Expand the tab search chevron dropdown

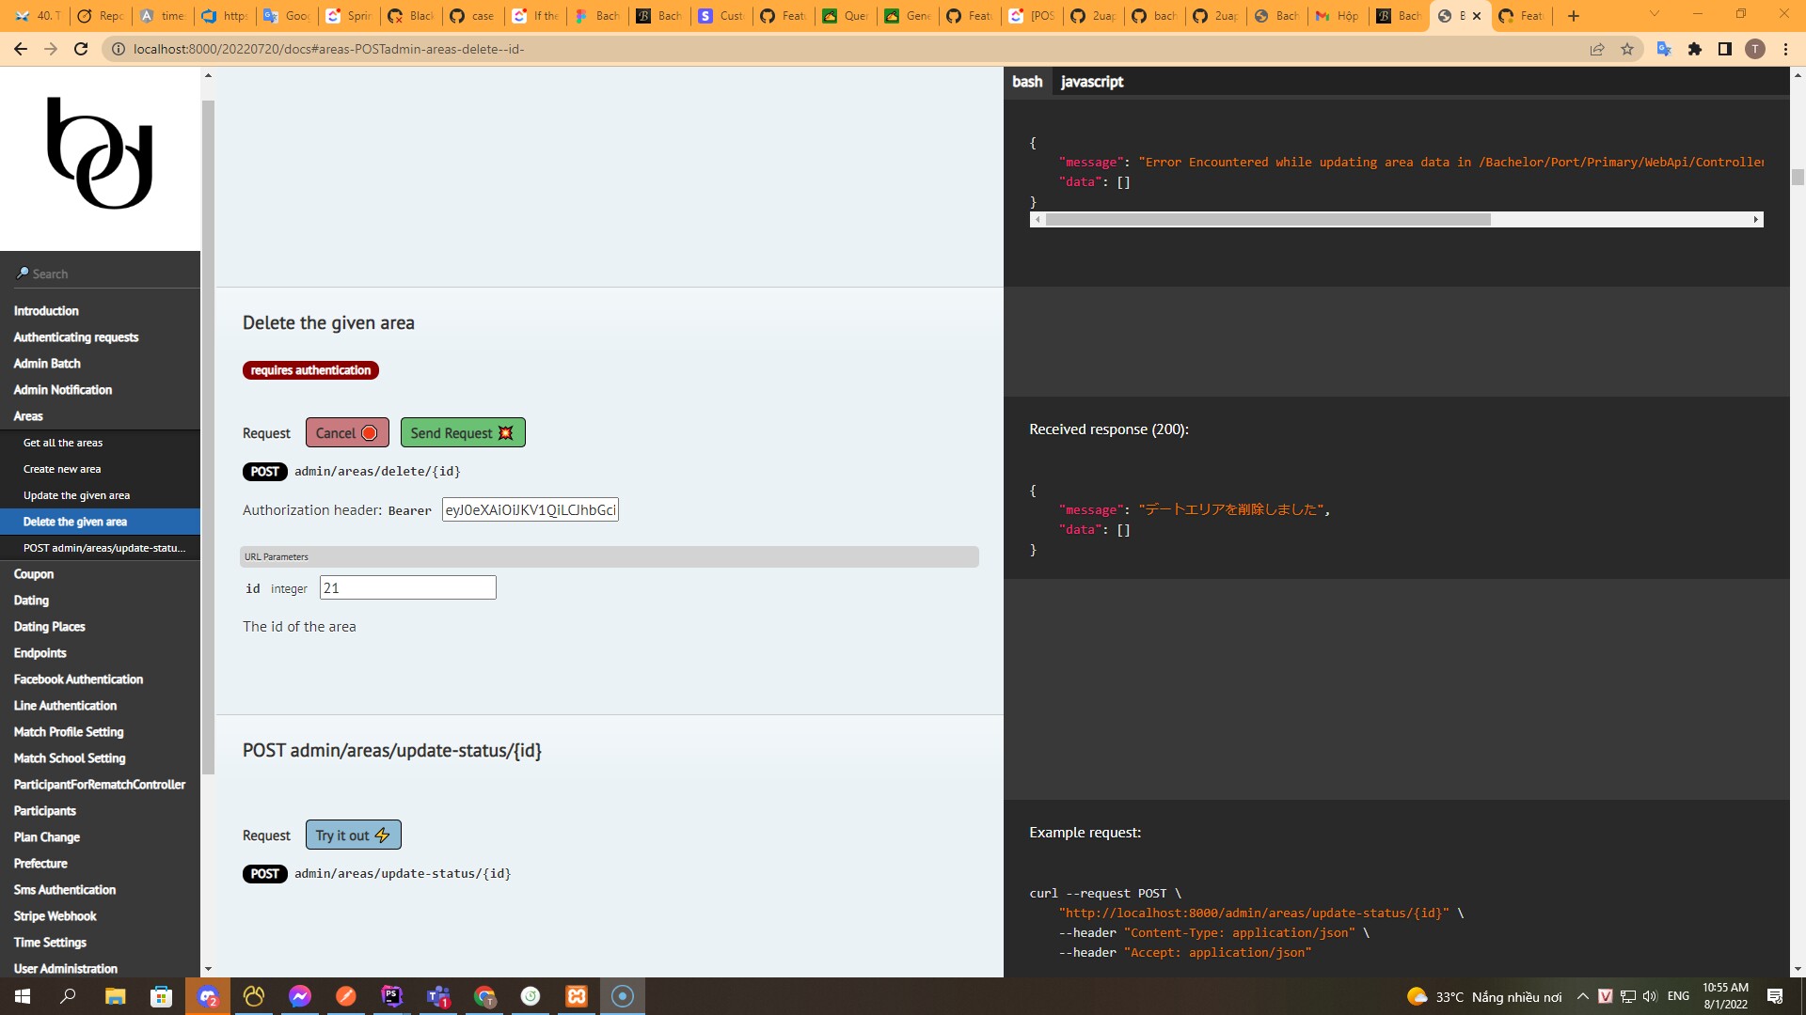tap(1655, 14)
